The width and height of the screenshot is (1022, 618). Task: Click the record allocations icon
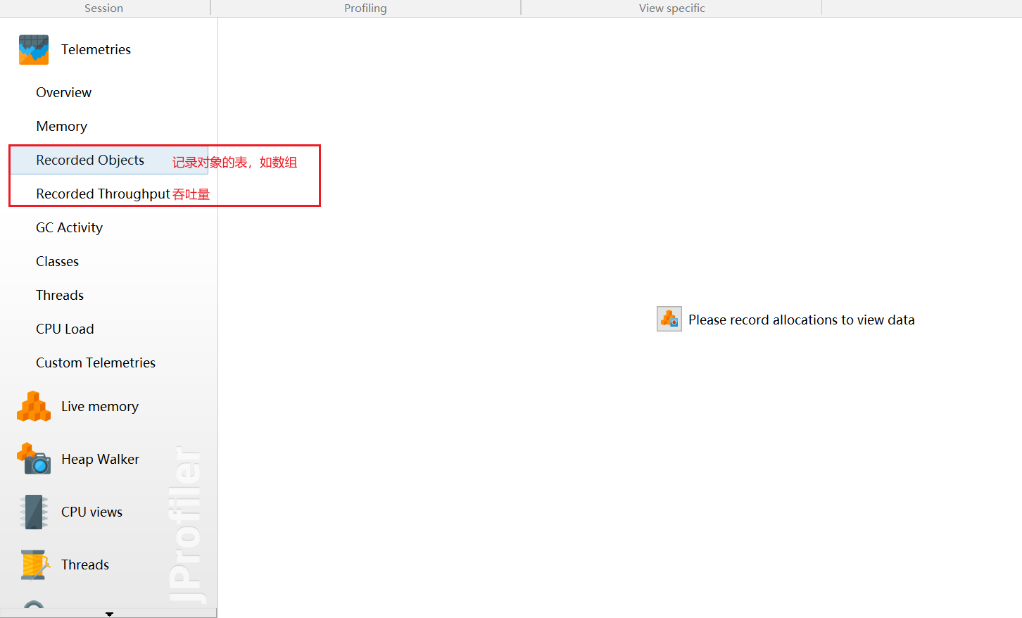[669, 319]
